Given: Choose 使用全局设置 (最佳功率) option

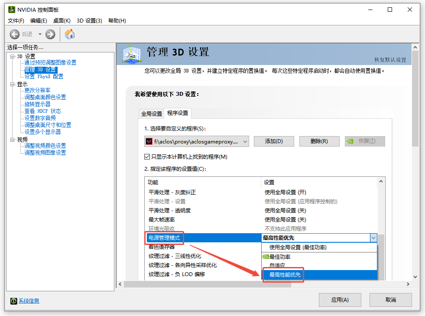Looking at the screenshot, I should 319,248.
